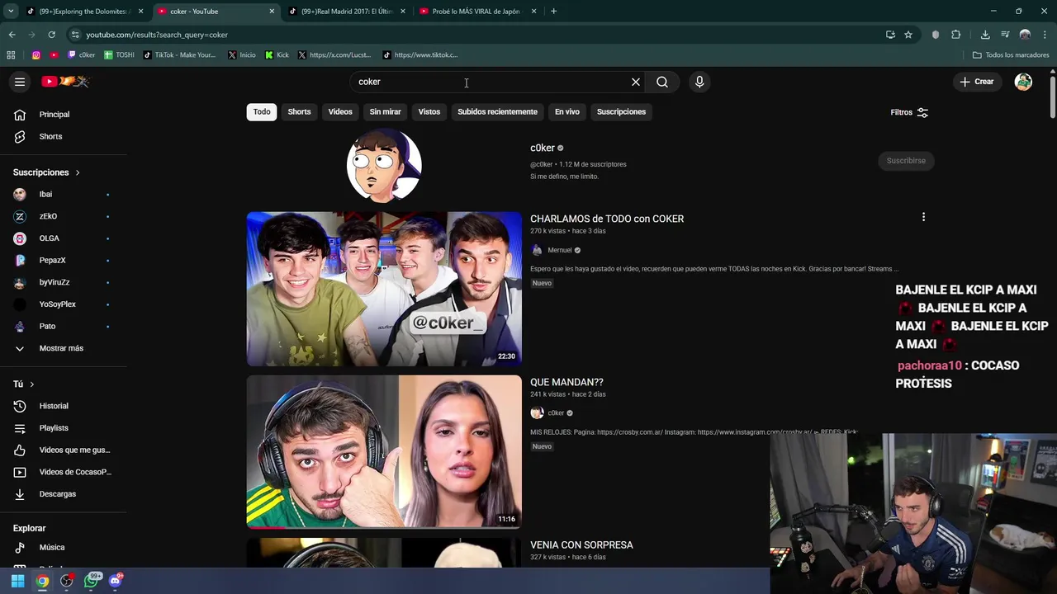Expand the Tú section
Screen dimensions: 1057x594
(x=24, y=384)
